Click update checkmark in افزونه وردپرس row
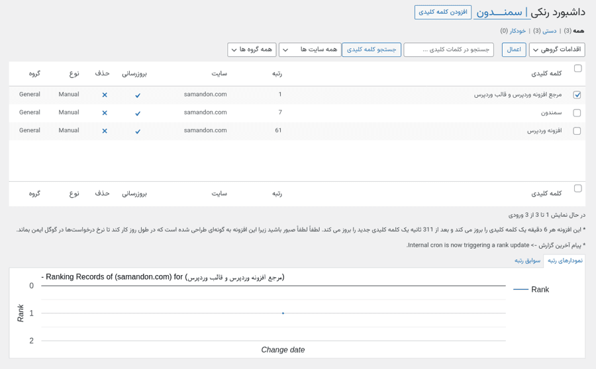This screenshot has width=596, height=369. (x=138, y=132)
